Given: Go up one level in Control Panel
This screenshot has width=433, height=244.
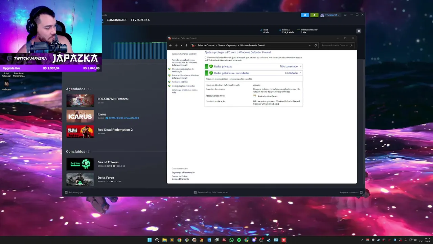Looking at the screenshot, I should pyautogui.click(x=186, y=45).
